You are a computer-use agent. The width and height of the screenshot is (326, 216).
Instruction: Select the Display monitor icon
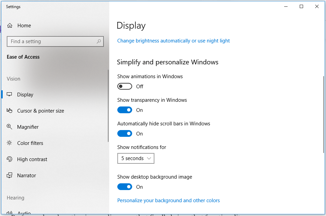tap(10, 94)
